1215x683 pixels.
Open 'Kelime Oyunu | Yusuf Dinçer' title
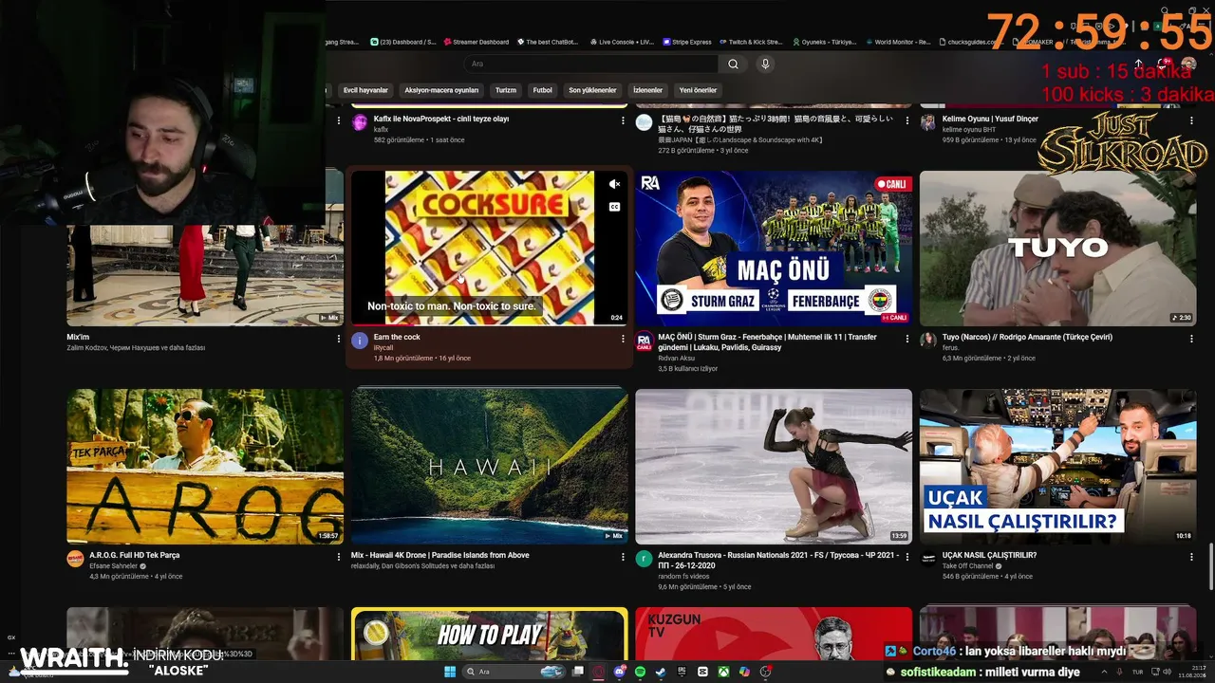tap(990, 119)
